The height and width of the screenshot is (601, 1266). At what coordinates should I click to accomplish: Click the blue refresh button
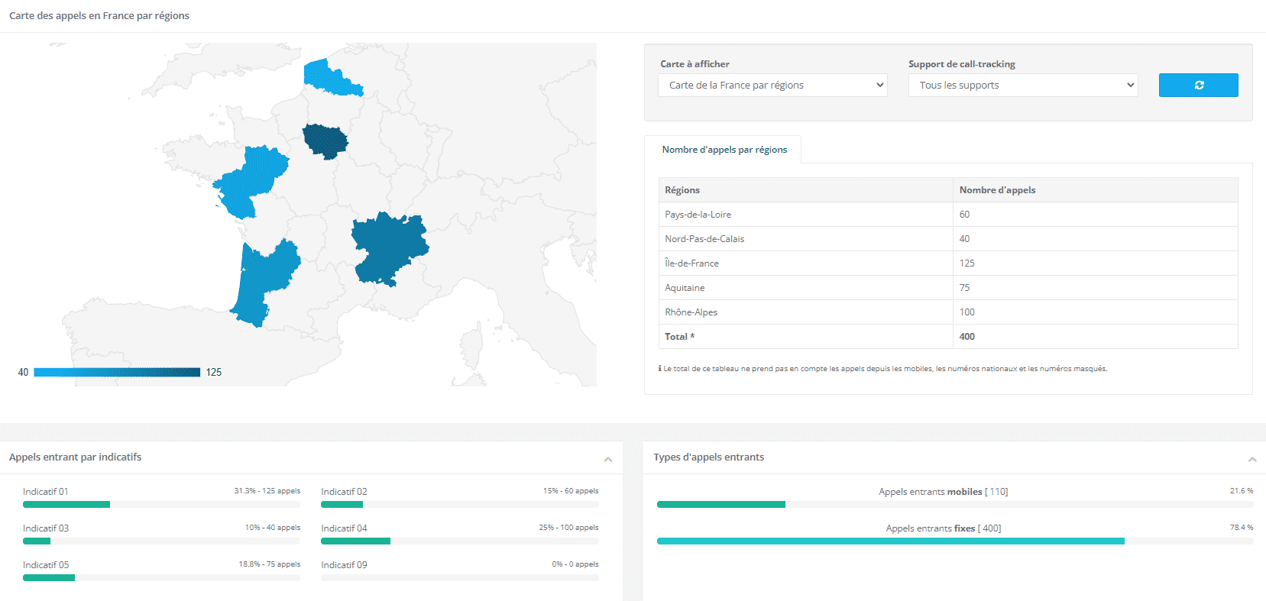pos(1198,85)
